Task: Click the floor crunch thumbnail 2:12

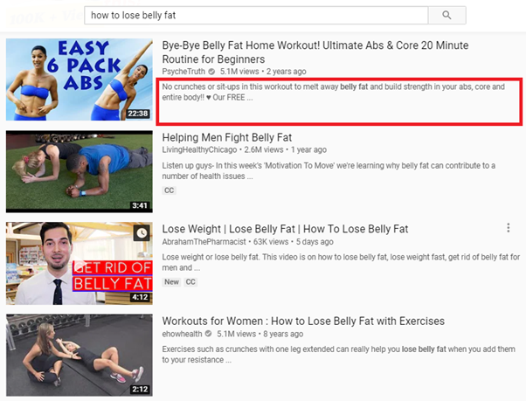Action: tap(80, 355)
